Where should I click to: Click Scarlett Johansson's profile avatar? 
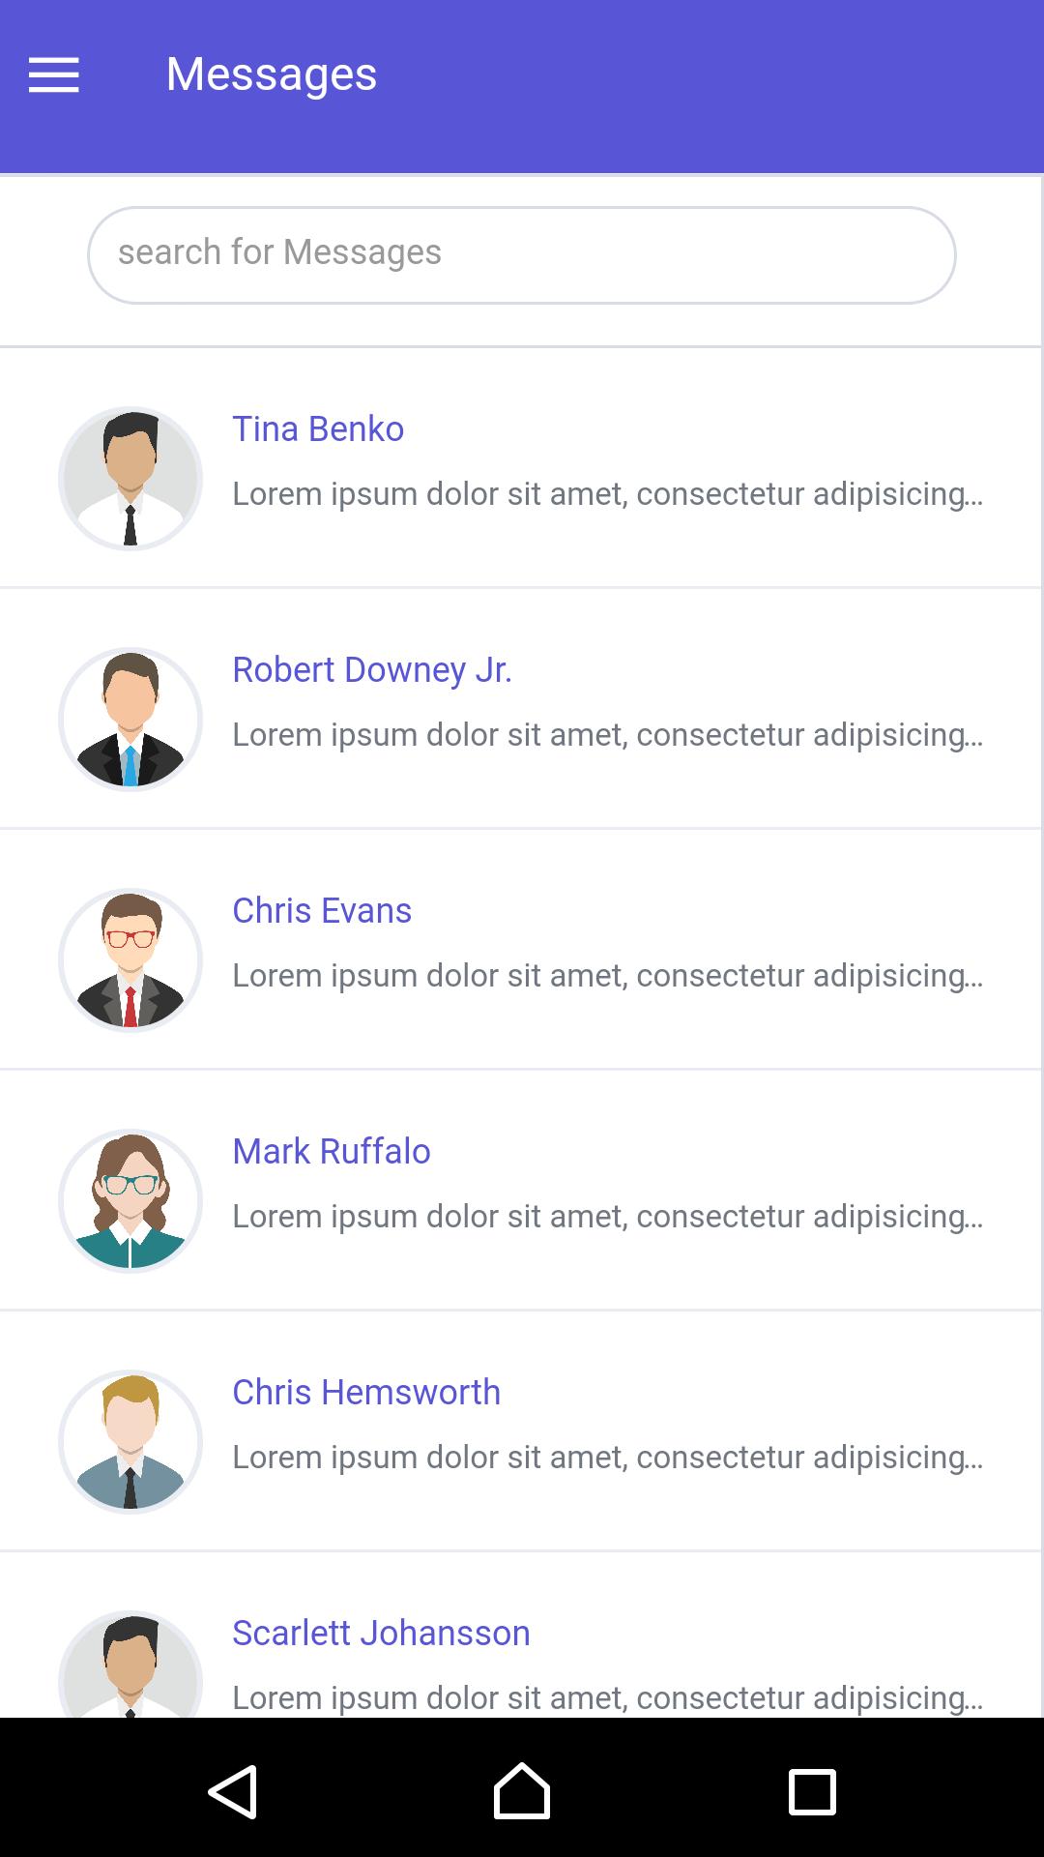pos(130,1668)
